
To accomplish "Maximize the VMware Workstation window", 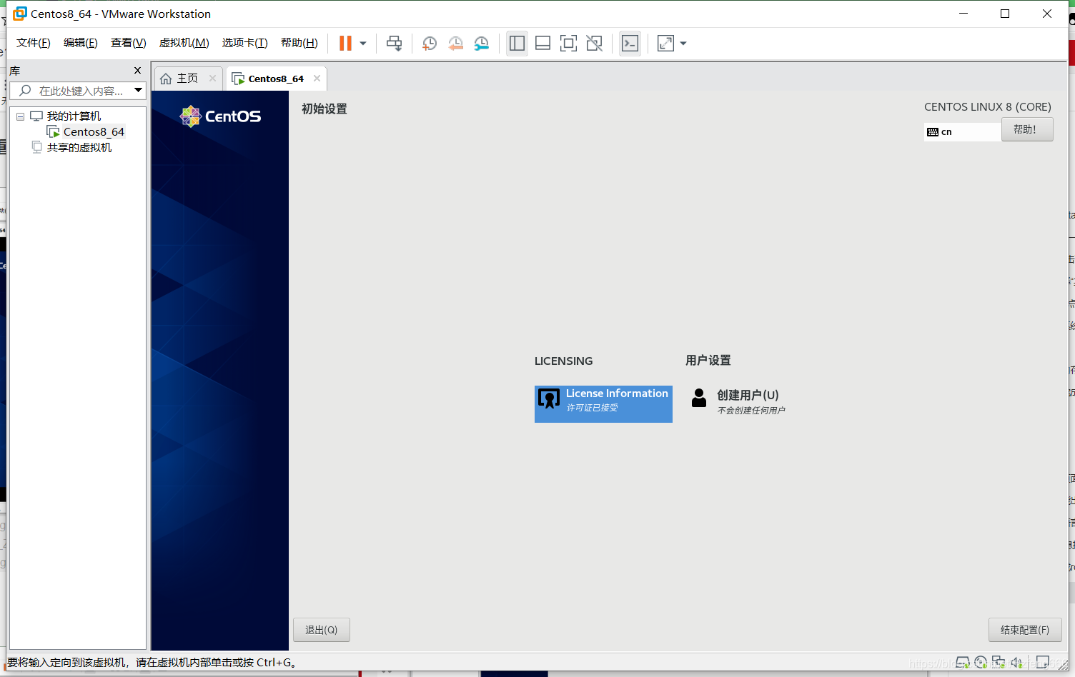I will (1005, 14).
